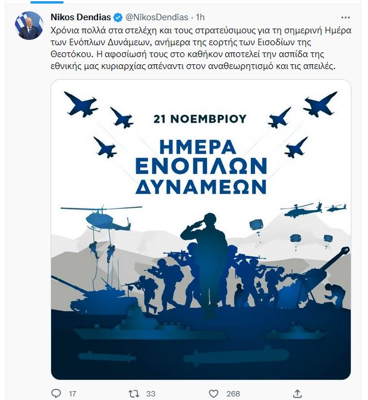This screenshot has height=400, width=368.
Task: Click the '21 ΝΟΕΜΒΡΙΟΥ' date in image
Action: tap(200, 119)
